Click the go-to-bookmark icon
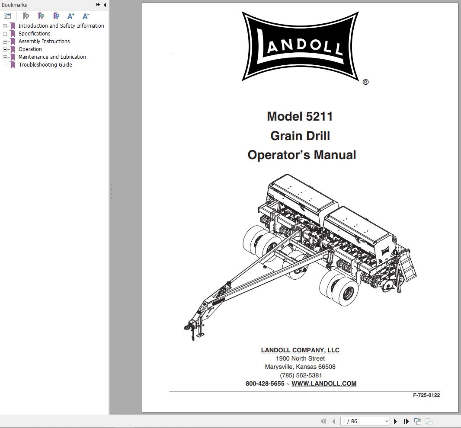Screen dimensions: 461x428 tap(56, 16)
